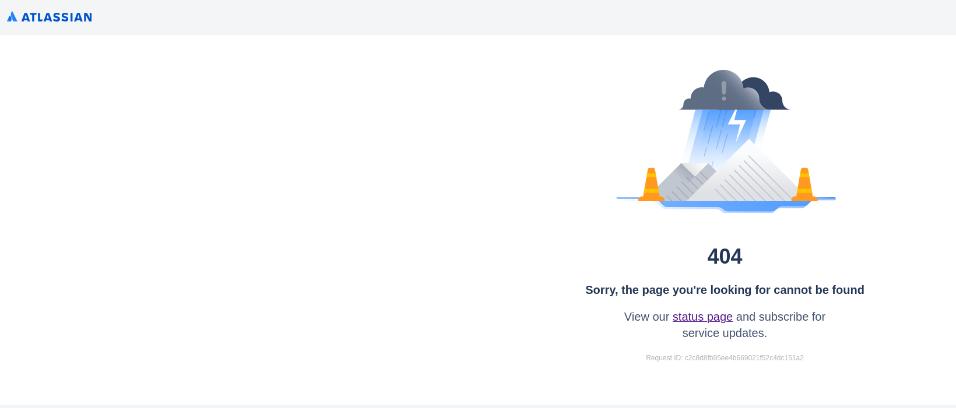This screenshot has width=956, height=408.
Task: Click the lightning bolt on the mountain graphic
Action: tap(736, 123)
